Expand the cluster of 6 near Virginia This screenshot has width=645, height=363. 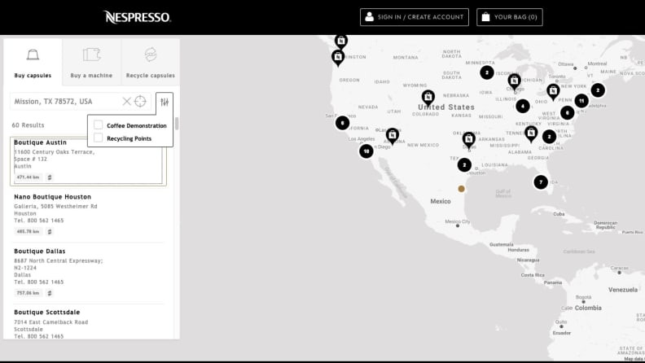coord(568,112)
